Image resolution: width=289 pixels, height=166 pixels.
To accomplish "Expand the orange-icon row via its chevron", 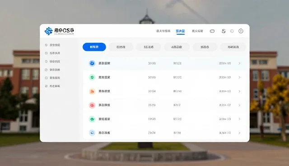I will point(239,91).
